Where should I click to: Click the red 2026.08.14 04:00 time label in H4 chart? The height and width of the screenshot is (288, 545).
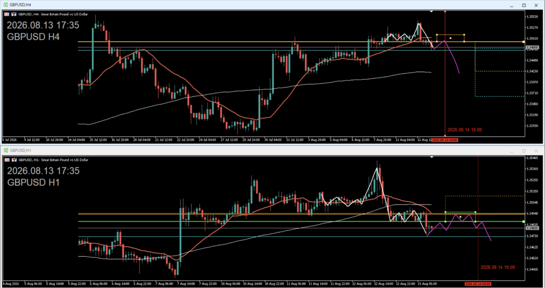[x=444, y=140]
